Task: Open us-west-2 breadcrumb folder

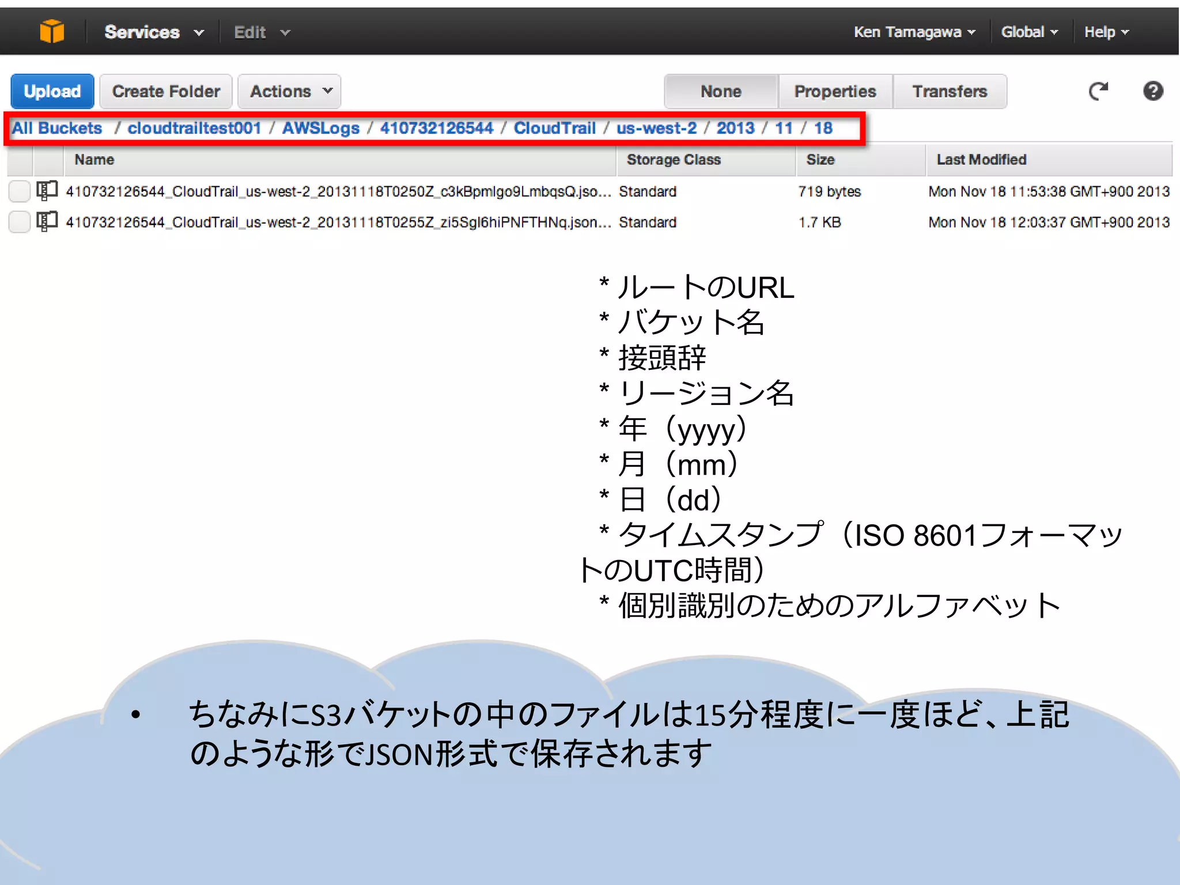Action: pos(656,128)
